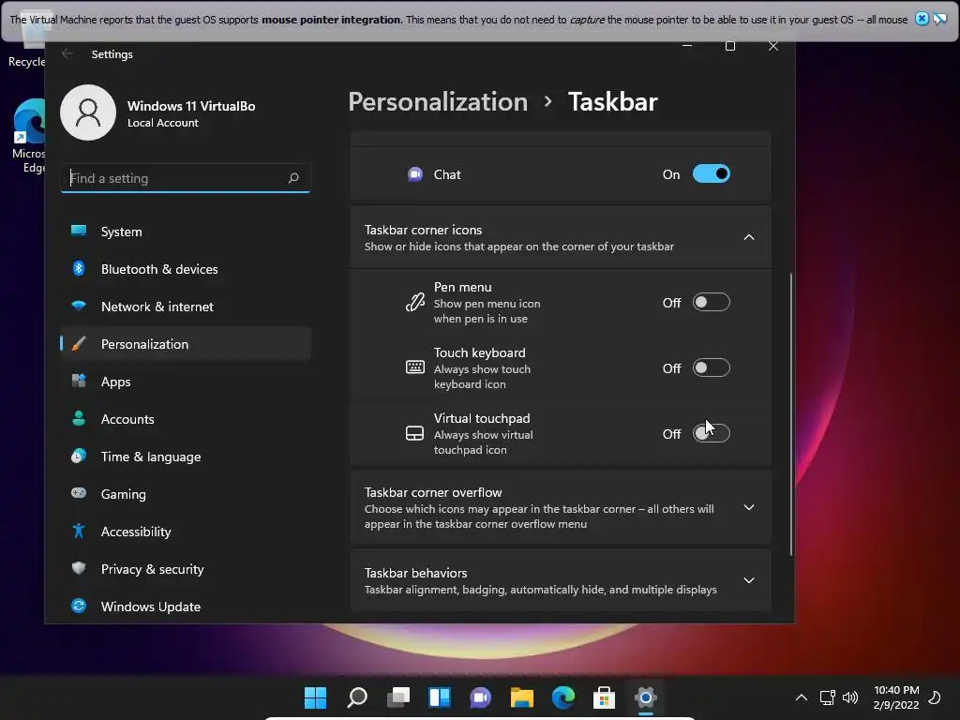This screenshot has width=960, height=720.
Task: Open Network & internet settings
Action: click(x=186, y=307)
